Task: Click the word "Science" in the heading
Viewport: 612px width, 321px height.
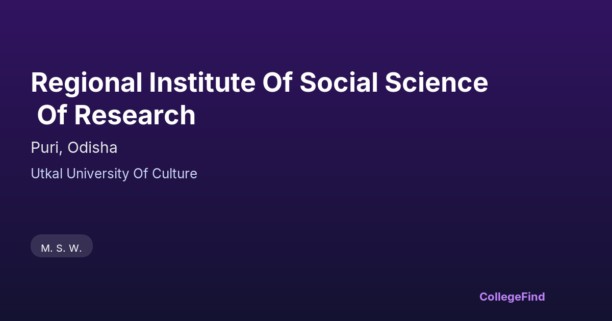Action: click(437, 83)
